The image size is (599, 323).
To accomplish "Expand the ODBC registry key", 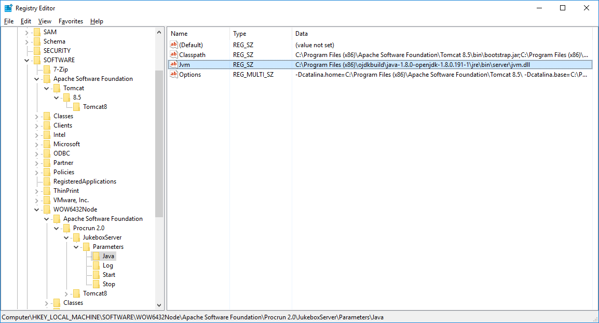I will [37, 153].
